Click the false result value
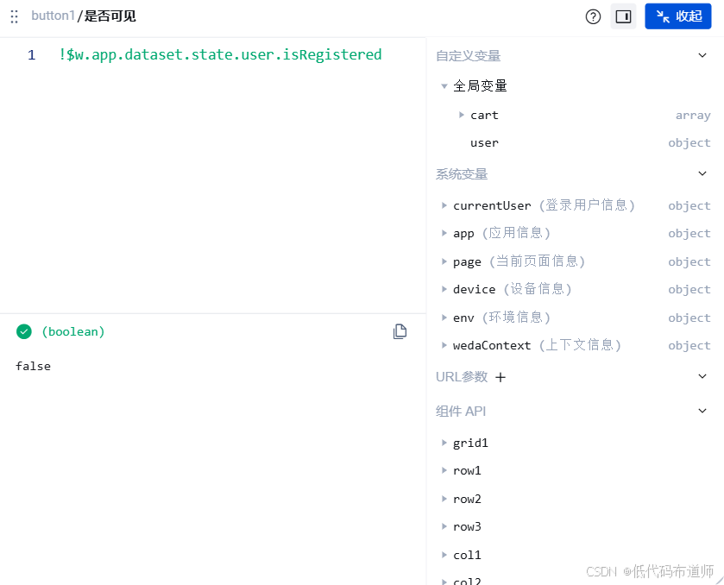Screen dimensions: 724x585 [x=34, y=366]
